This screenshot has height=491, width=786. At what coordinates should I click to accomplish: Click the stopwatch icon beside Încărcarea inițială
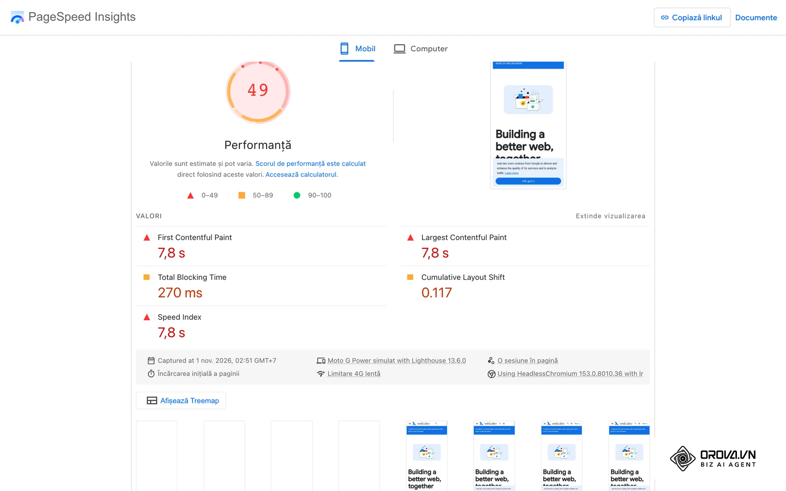(x=151, y=374)
